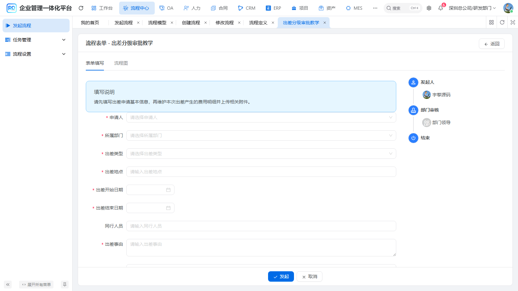The height and width of the screenshot is (291, 518).
Task: Switch to the 我的首页 tab
Action: coord(90,23)
